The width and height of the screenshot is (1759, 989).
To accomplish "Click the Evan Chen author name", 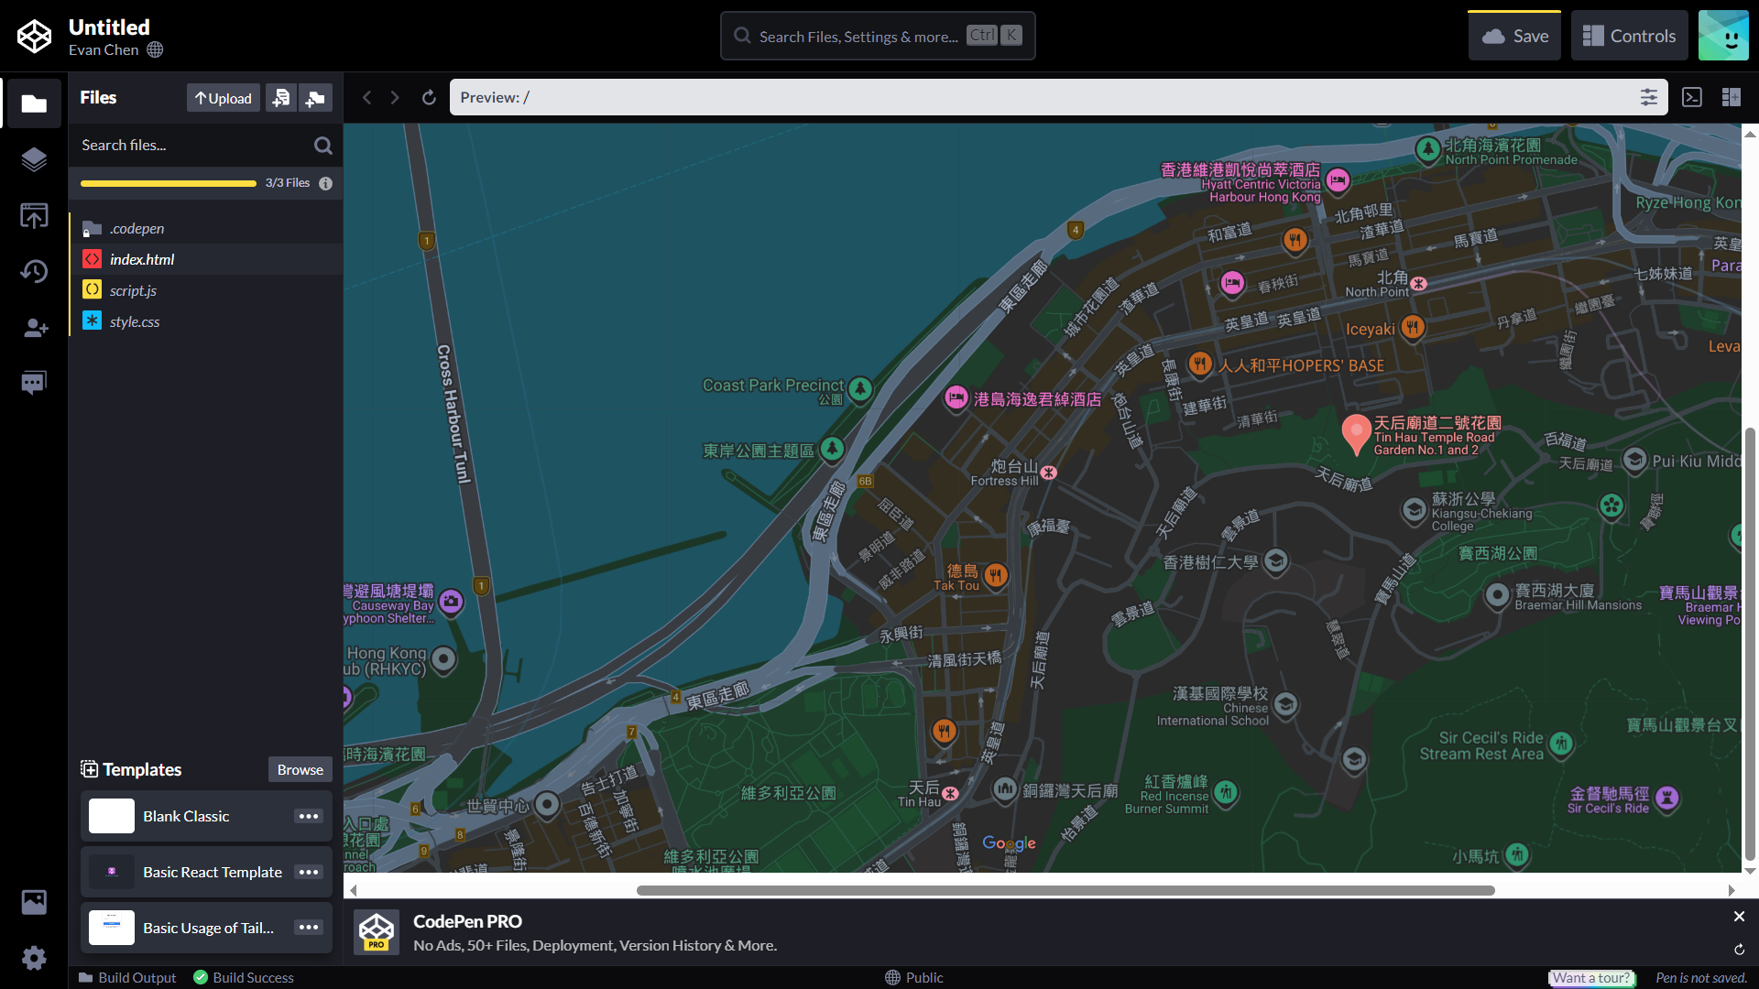I will pyautogui.click(x=104, y=50).
